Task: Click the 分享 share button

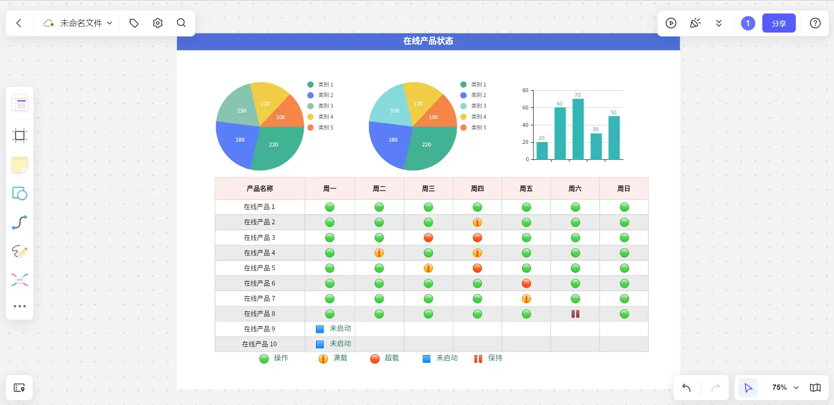Action: (x=779, y=23)
